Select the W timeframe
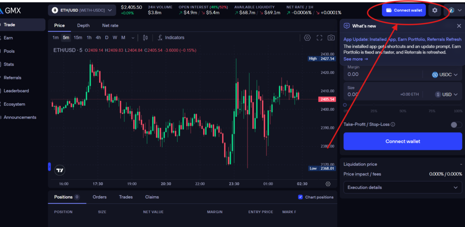The image size is (465, 227). click(x=115, y=38)
